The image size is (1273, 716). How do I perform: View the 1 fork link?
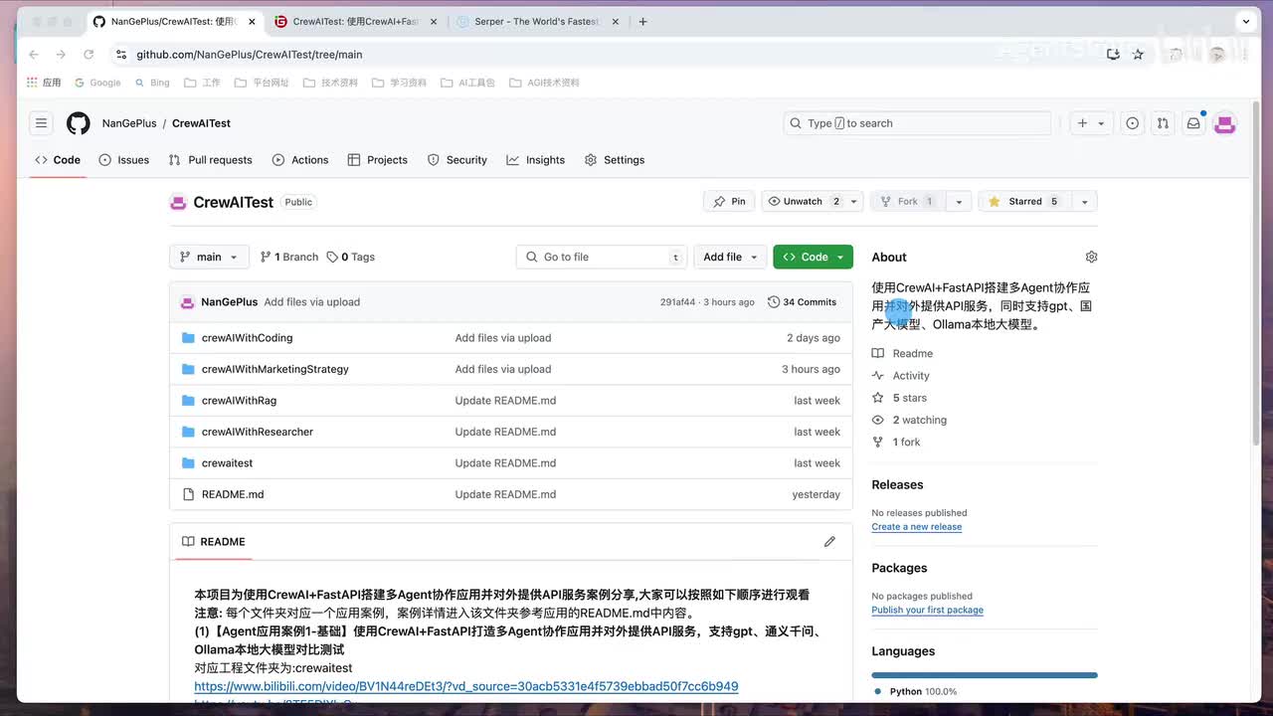point(897,442)
